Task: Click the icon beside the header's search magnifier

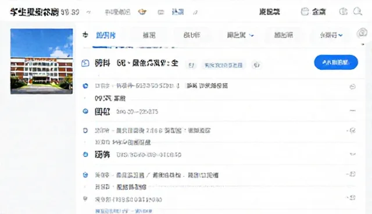Action: click(343, 11)
